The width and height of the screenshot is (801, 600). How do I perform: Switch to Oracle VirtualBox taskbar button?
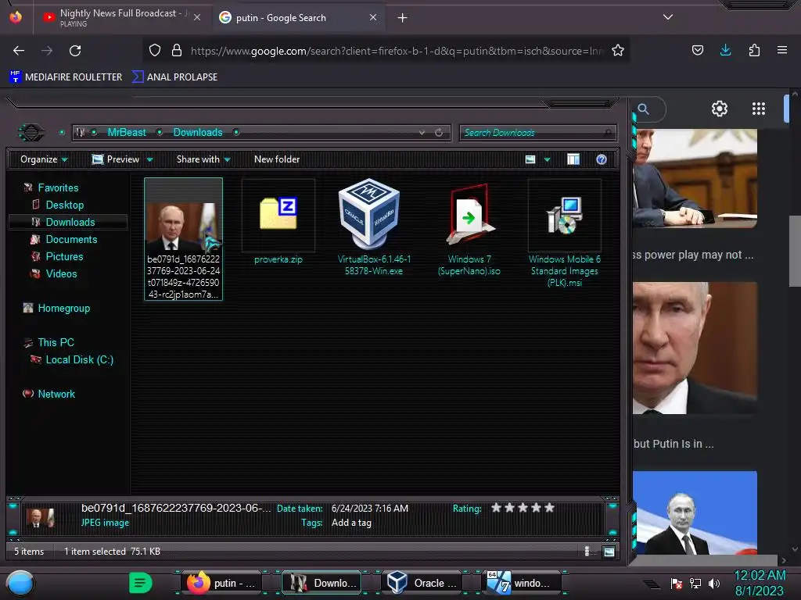pos(422,583)
